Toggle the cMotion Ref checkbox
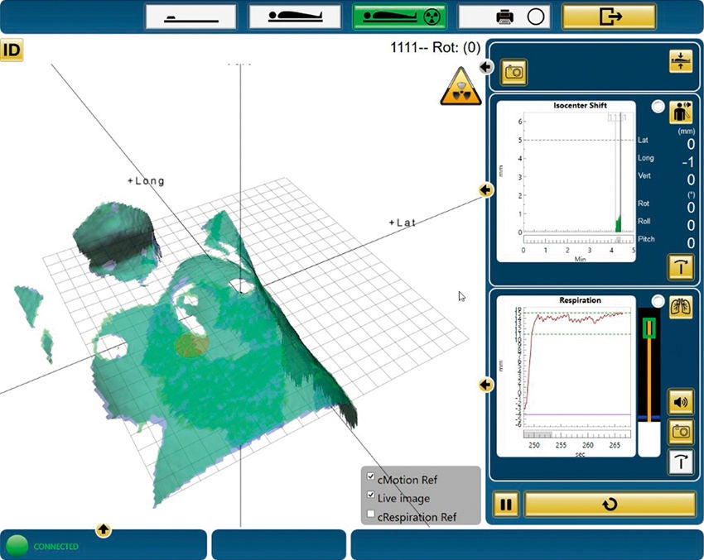Image resolution: width=704 pixels, height=560 pixels. coord(371,476)
